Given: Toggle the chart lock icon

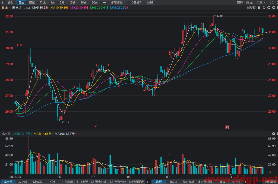Looking at the screenshot, I should click(x=259, y=8).
